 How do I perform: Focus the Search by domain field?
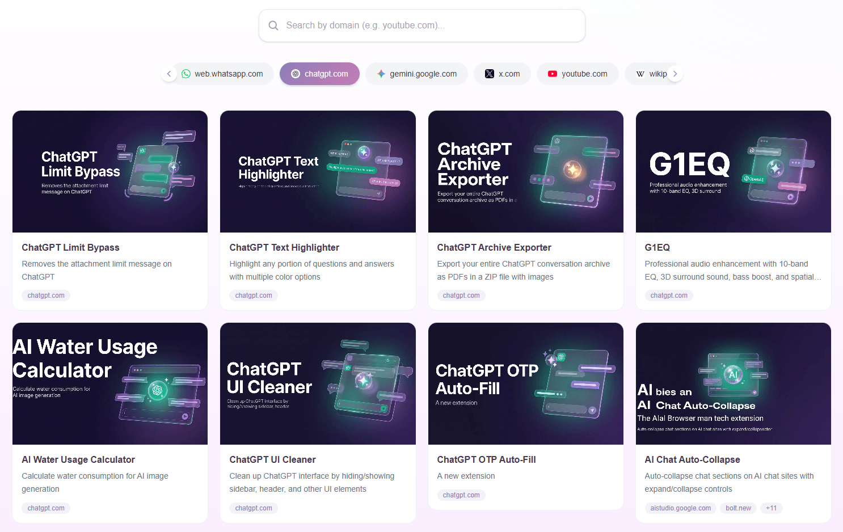[x=422, y=26]
